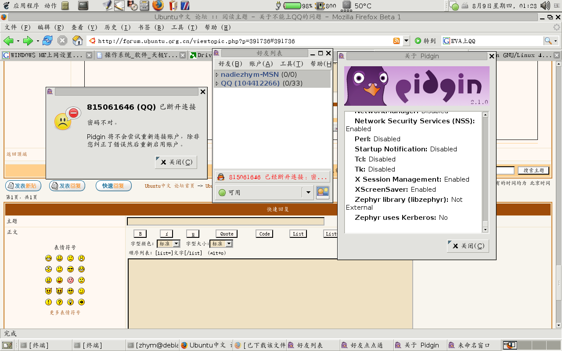Click the 返回顶端 back to top link

point(17,154)
